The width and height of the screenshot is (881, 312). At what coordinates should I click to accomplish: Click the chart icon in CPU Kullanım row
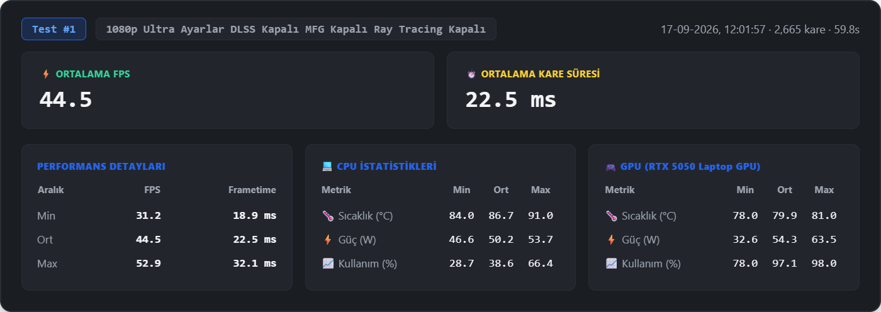327,264
